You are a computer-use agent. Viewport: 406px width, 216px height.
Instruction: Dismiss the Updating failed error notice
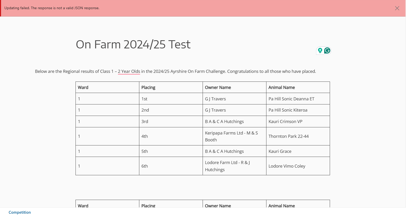pos(397,8)
